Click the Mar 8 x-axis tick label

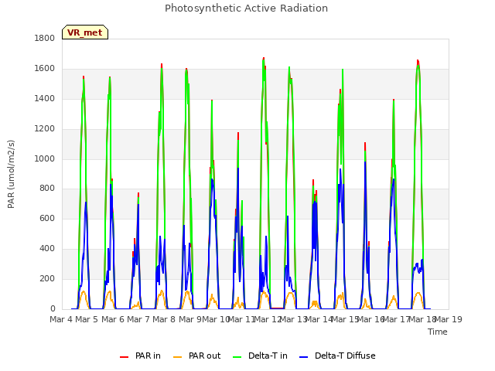164,319
